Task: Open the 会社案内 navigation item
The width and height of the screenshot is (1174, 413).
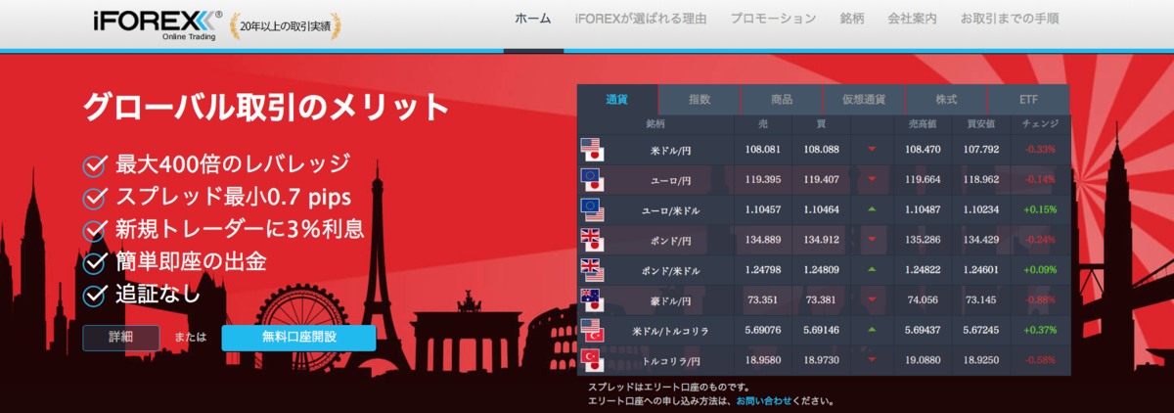Action: (912, 19)
